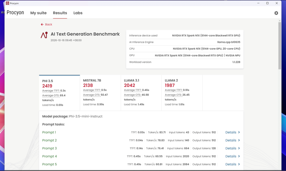Click the Prompt 5 label
The height and width of the screenshot is (171, 286).
(49, 164)
